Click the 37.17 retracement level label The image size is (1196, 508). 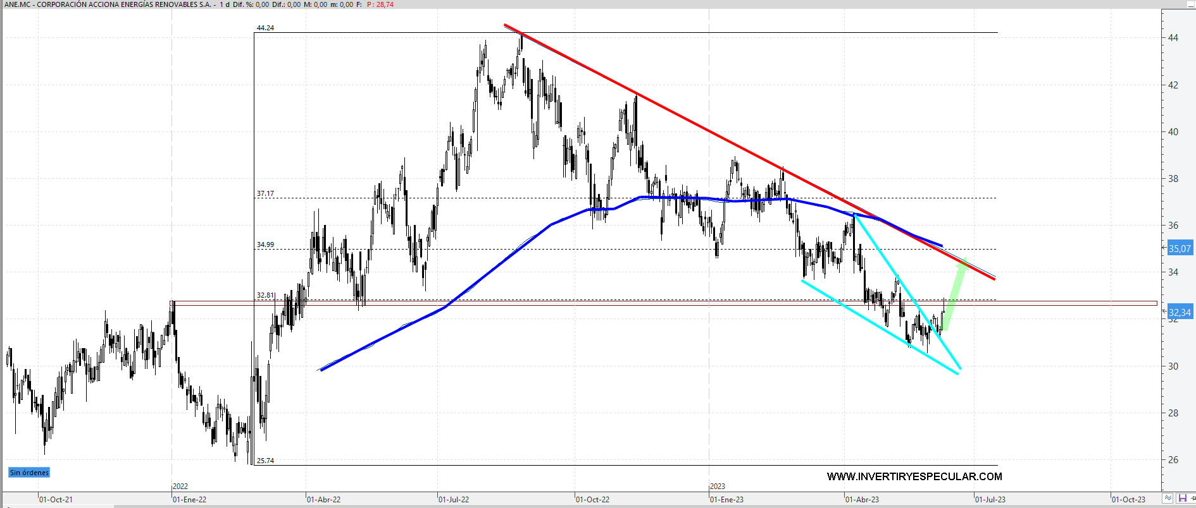pos(265,193)
